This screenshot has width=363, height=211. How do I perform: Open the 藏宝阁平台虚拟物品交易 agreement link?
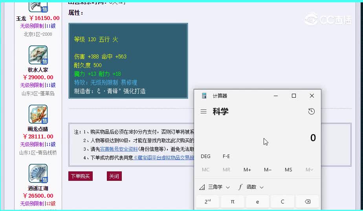coord(164,158)
